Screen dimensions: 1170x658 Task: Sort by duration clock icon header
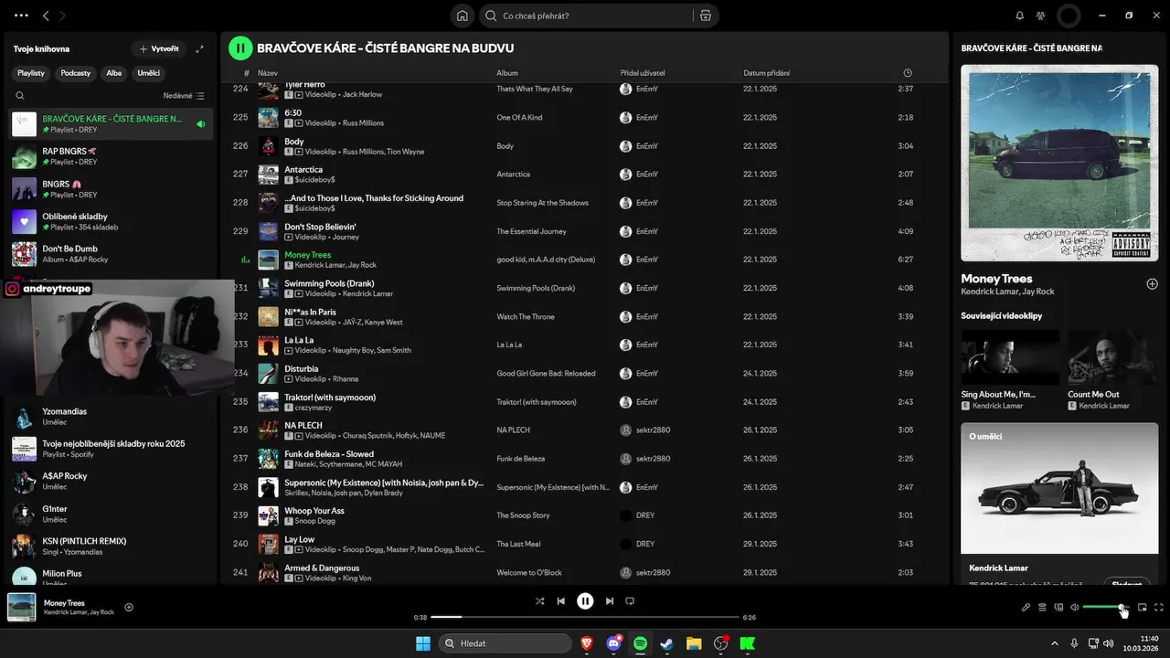point(908,73)
